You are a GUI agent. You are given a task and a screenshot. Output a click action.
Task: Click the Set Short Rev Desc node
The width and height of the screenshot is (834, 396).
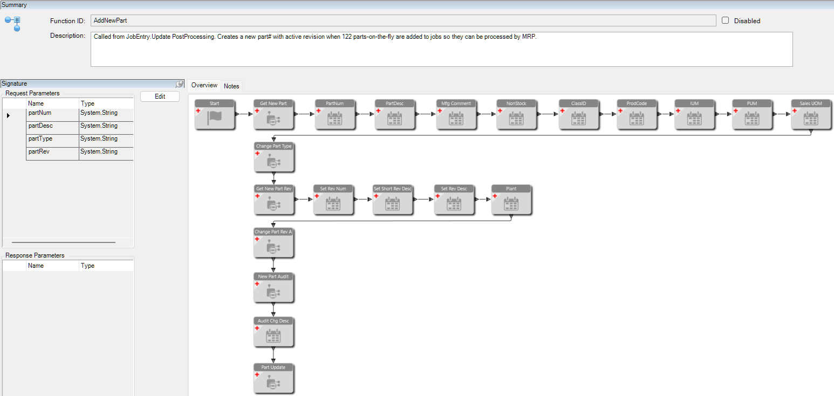tap(393, 200)
